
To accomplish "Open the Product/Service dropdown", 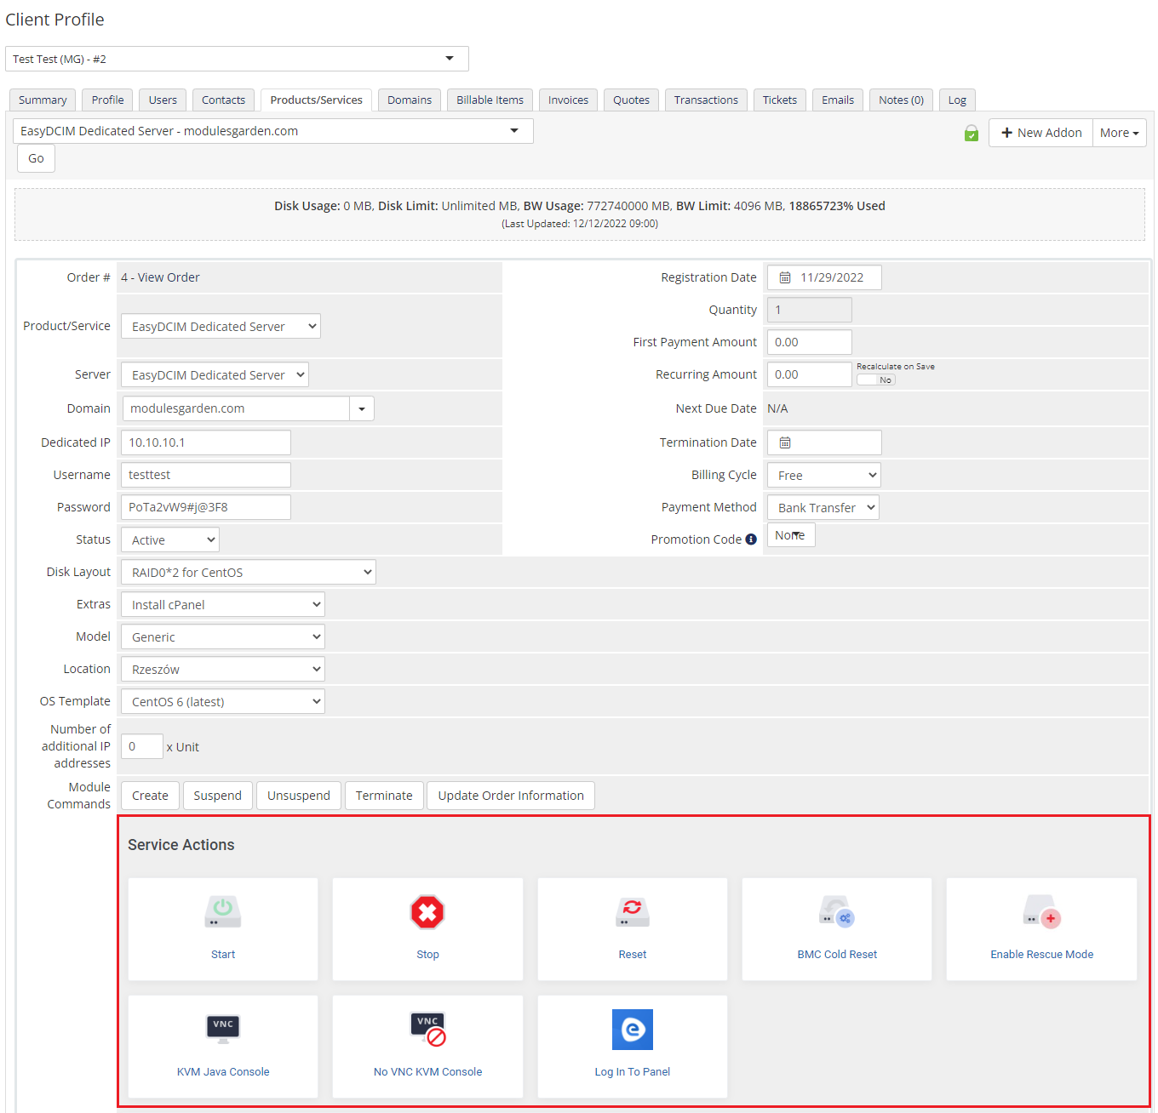I will pos(221,327).
